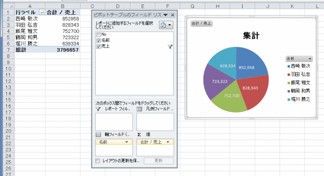The width and height of the screenshot is (324, 176).
Task: Click the empty legend fields drop box
Action: (155, 122)
